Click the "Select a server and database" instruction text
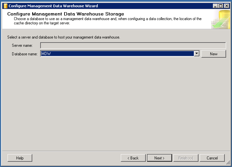Image resolution: width=232 pixels, height=167 pixels. [63, 37]
